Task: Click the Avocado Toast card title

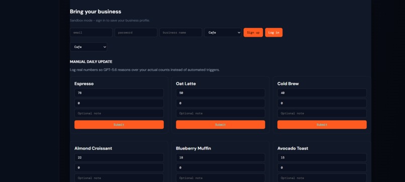Action: pyautogui.click(x=292, y=148)
